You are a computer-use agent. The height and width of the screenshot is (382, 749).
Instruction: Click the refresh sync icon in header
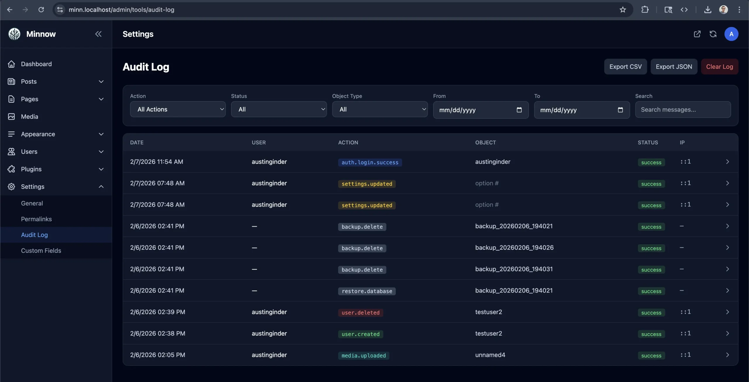pos(713,34)
